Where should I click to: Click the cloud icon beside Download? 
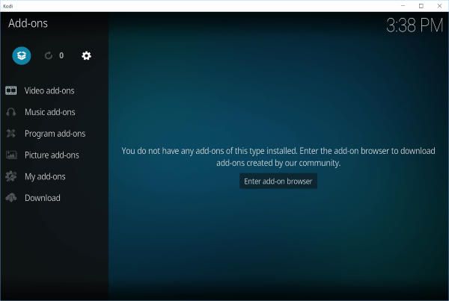pos(11,198)
